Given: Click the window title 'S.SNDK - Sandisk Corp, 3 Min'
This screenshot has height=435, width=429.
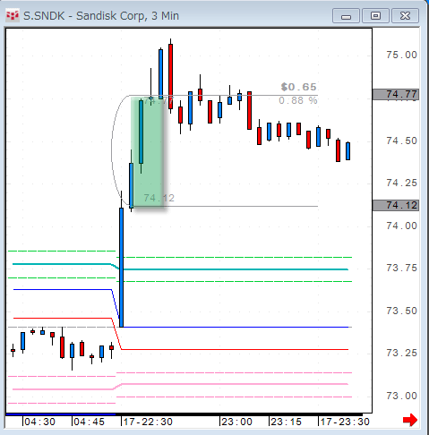Looking at the screenshot, I should 101,16.
